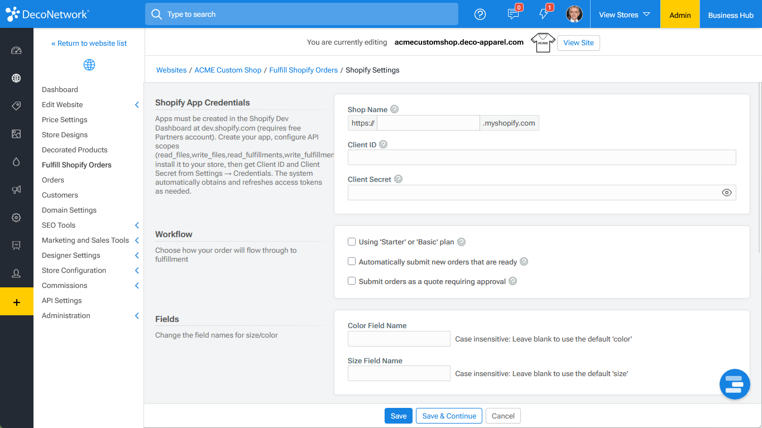Click the help icon next to Shop Name
Screen dimensions: 762x428
(395, 109)
